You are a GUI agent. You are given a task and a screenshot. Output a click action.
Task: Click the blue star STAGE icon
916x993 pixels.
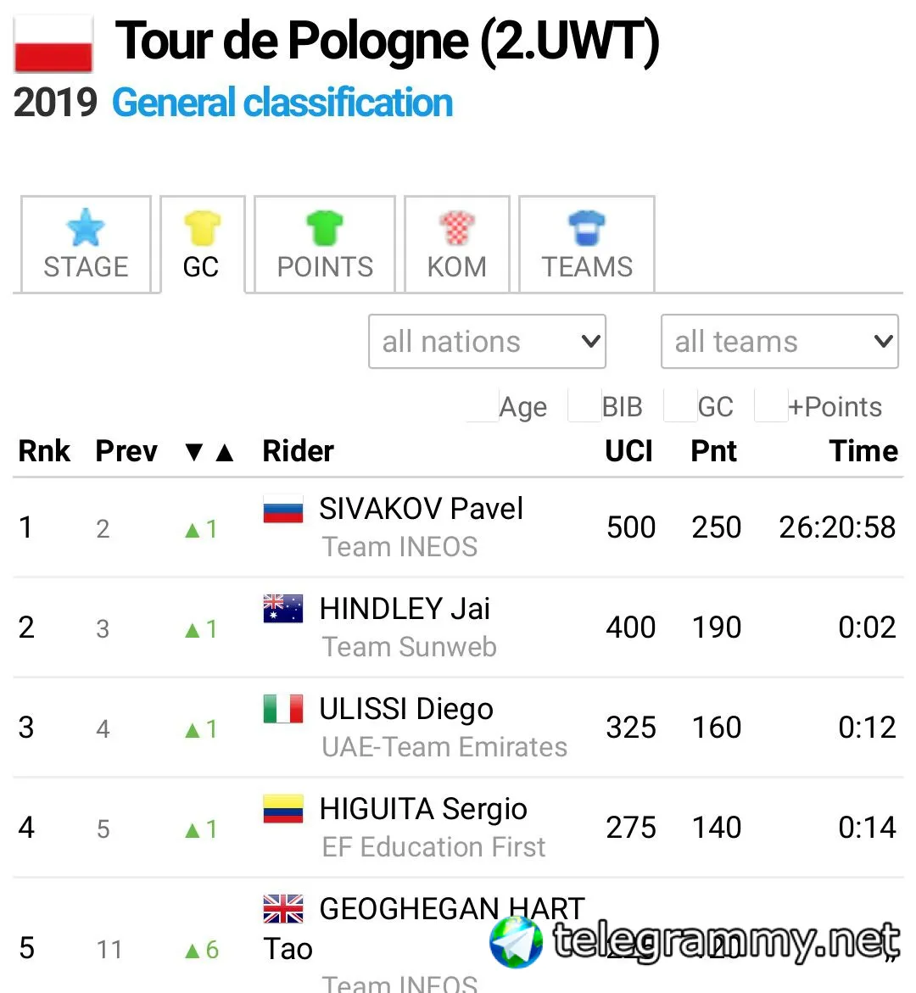click(x=86, y=227)
